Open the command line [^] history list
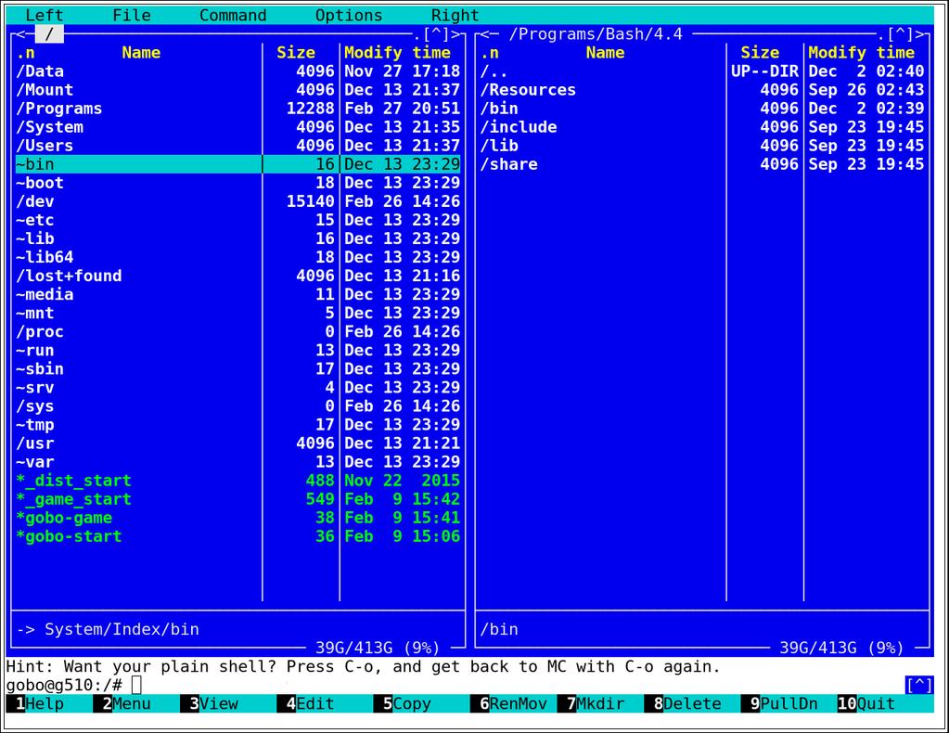 pyautogui.click(x=919, y=685)
